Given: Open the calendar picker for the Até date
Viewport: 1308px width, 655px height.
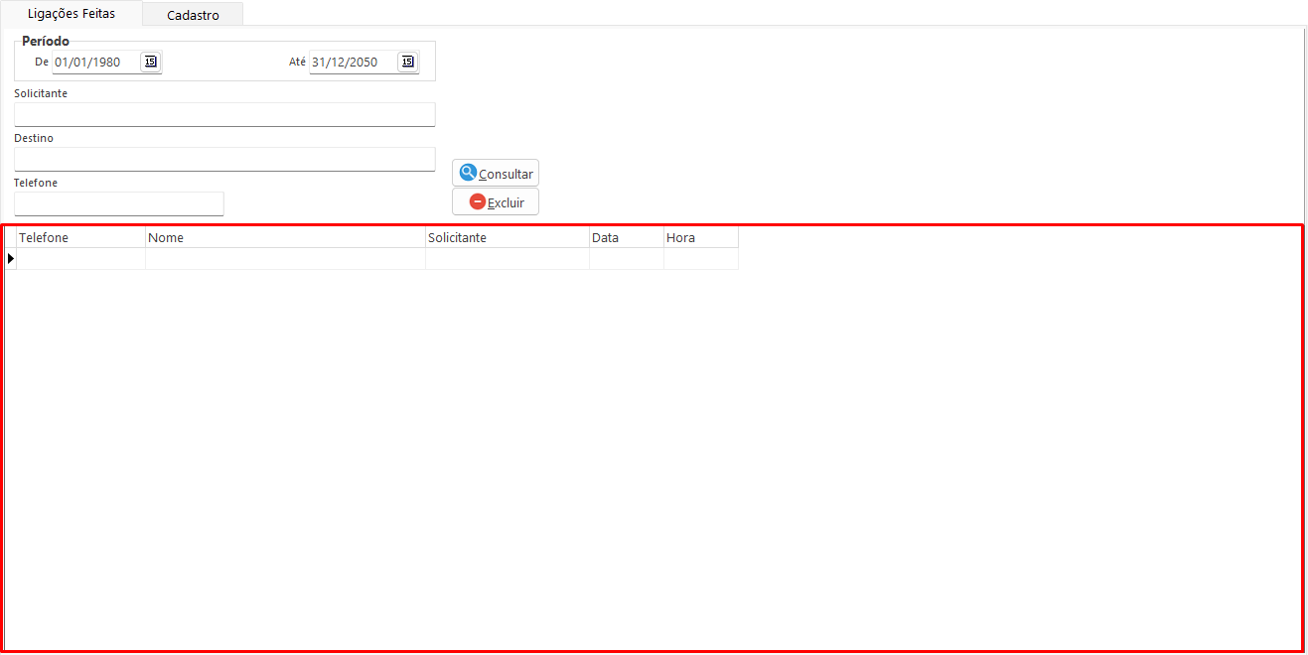Looking at the screenshot, I should 407,62.
